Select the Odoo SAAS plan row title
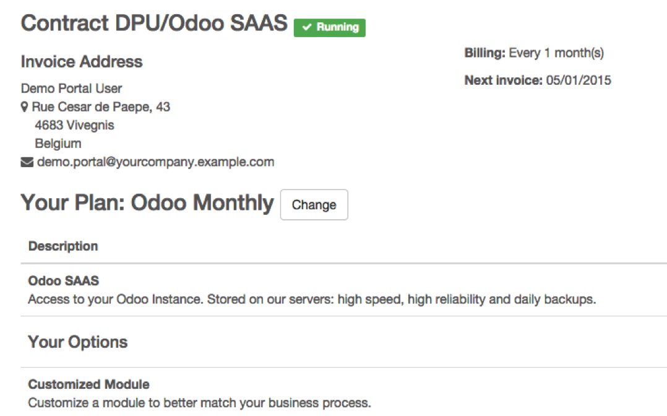The width and height of the screenshot is (667, 416). [63, 281]
